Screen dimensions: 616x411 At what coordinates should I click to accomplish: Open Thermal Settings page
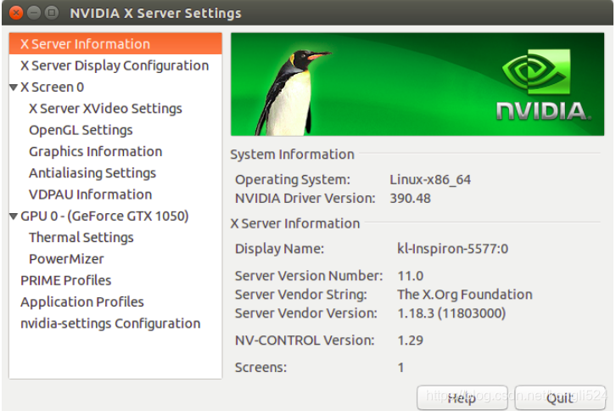pos(81,237)
